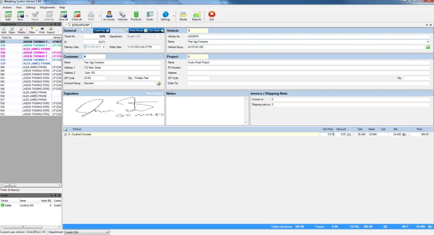This screenshot has width=434, height=235.
Task: Select ticket 546 row in Weighments list
Action: (31, 67)
